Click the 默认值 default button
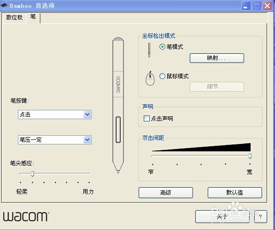The width and height of the screenshot is (275, 230). click(234, 193)
